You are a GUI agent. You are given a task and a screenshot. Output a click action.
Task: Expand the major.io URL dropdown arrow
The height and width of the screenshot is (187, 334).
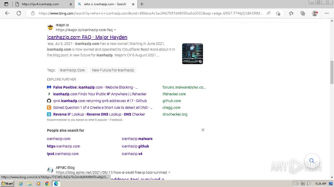pyautogui.click(x=115, y=30)
